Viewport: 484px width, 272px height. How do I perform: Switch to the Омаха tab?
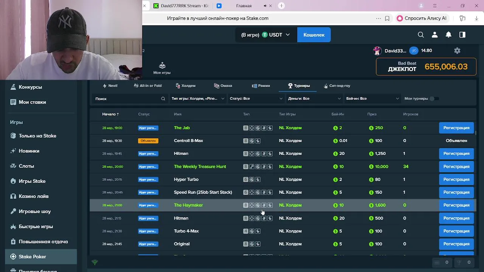click(x=223, y=86)
